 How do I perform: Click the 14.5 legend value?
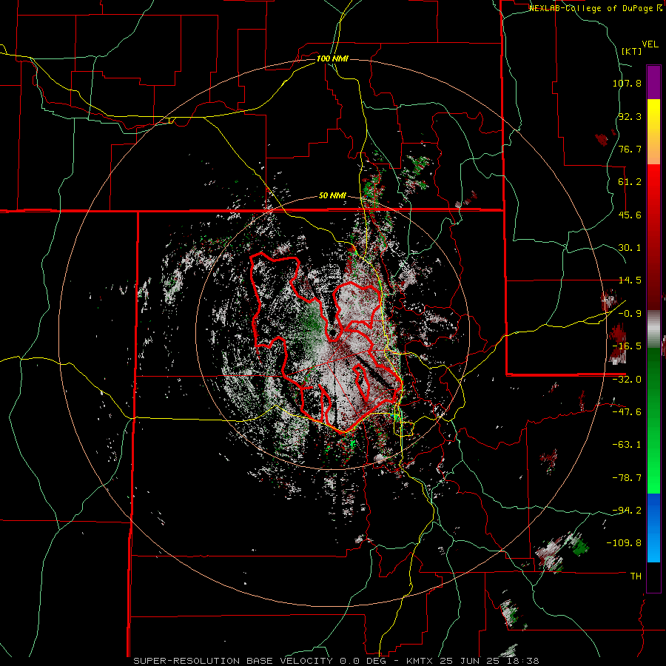tap(630, 280)
